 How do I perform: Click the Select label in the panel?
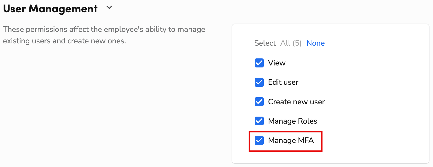[265, 43]
